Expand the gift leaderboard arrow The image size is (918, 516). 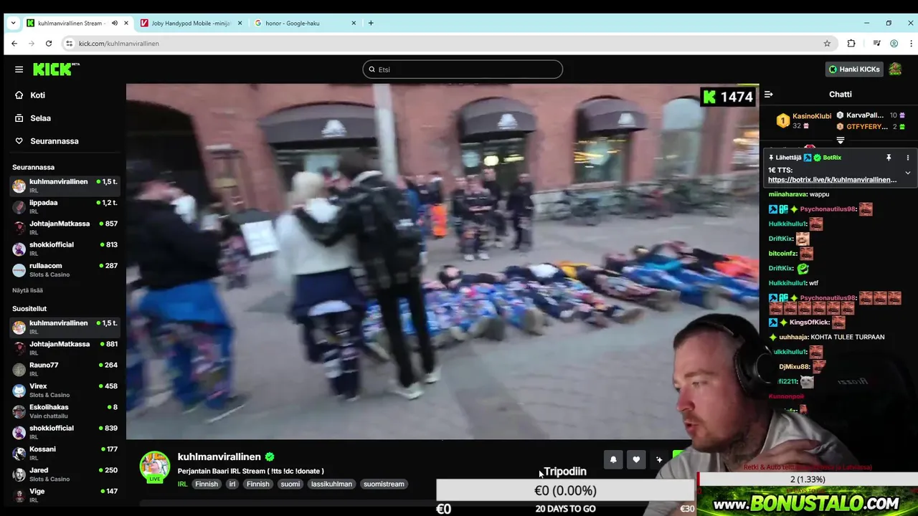841,140
